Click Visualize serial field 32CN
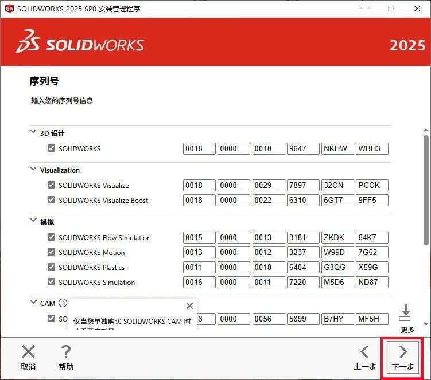The width and height of the screenshot is (431, 380). click(x=337, y=185)
